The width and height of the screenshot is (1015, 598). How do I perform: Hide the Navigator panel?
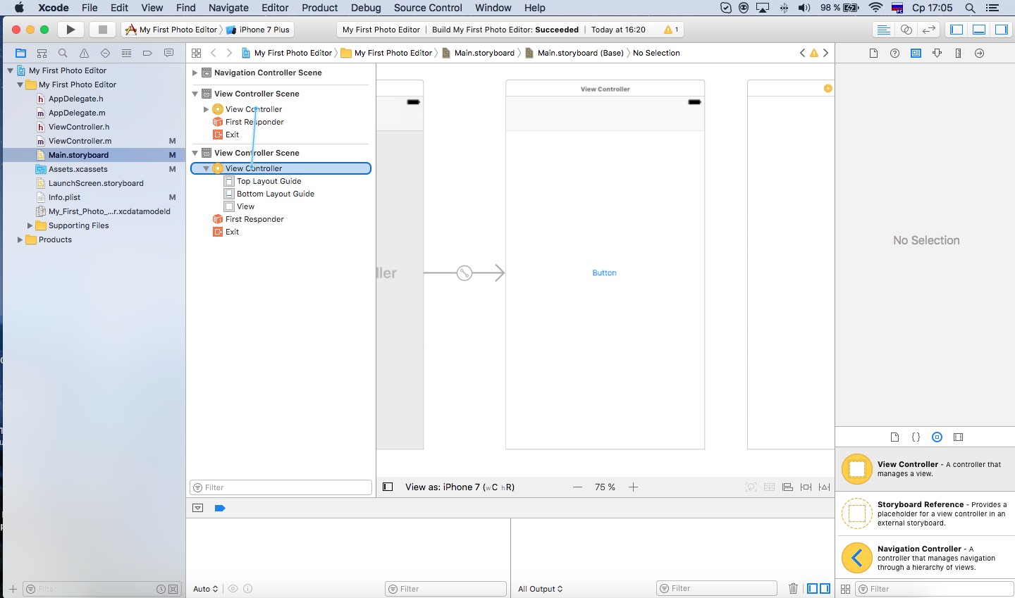coord(956,30)
